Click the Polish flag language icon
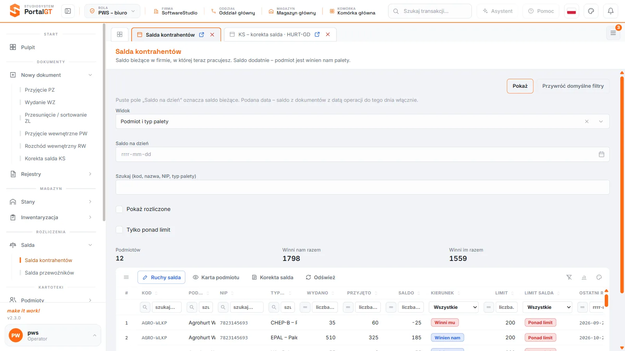The height and width of the screenshot is (351, 625). pyautogui.click(x=571, y=11)
